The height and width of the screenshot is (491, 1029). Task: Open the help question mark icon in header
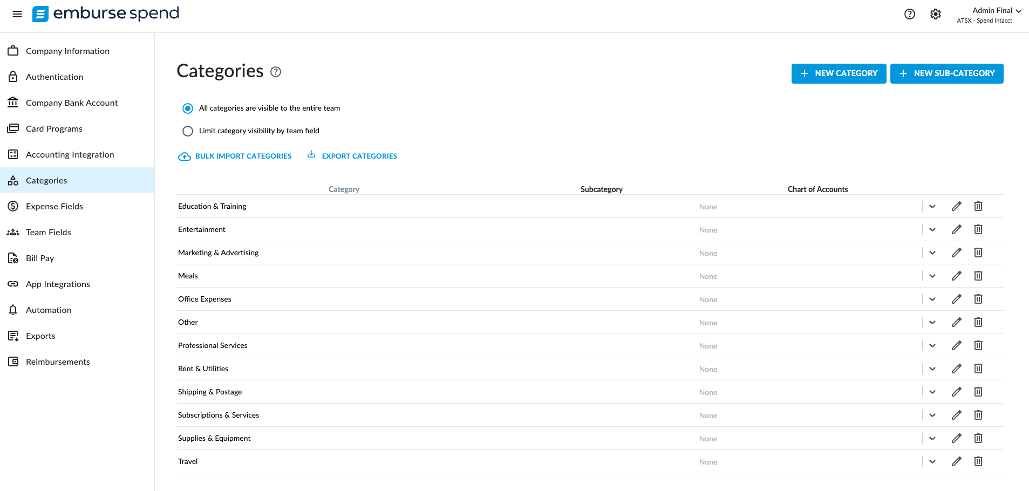click(910, 14)
